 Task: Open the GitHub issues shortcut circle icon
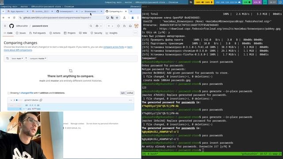coord(119,26)
